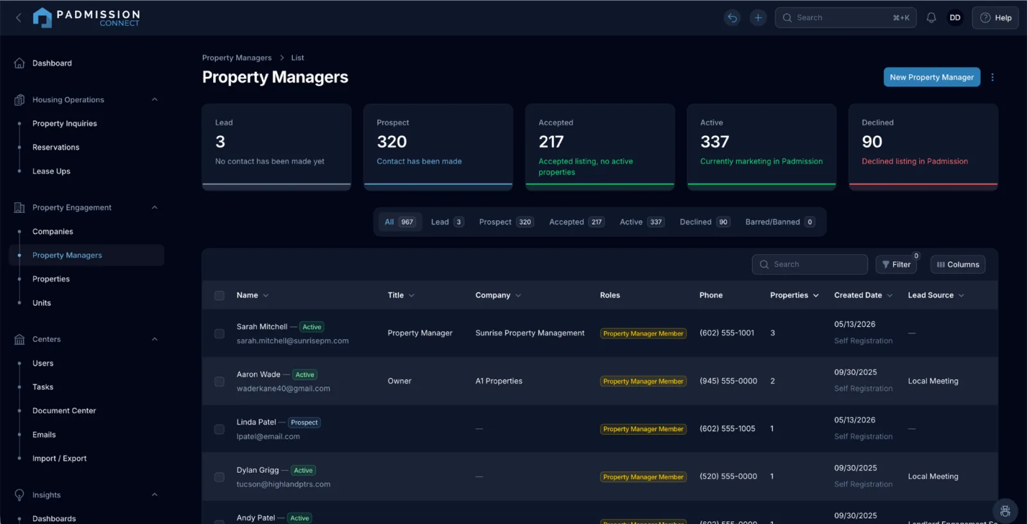1027x524 pixels.
Task: Click the undo arrow icon in header
Action: [732, 18]
